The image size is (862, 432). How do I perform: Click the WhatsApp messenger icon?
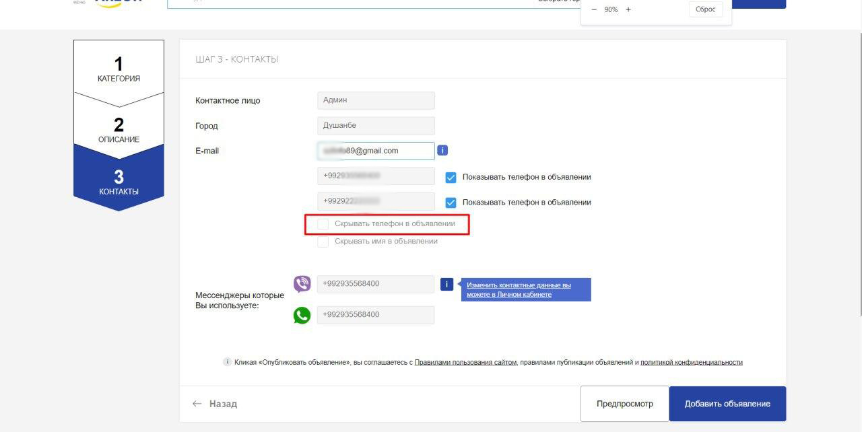(302, 315)
